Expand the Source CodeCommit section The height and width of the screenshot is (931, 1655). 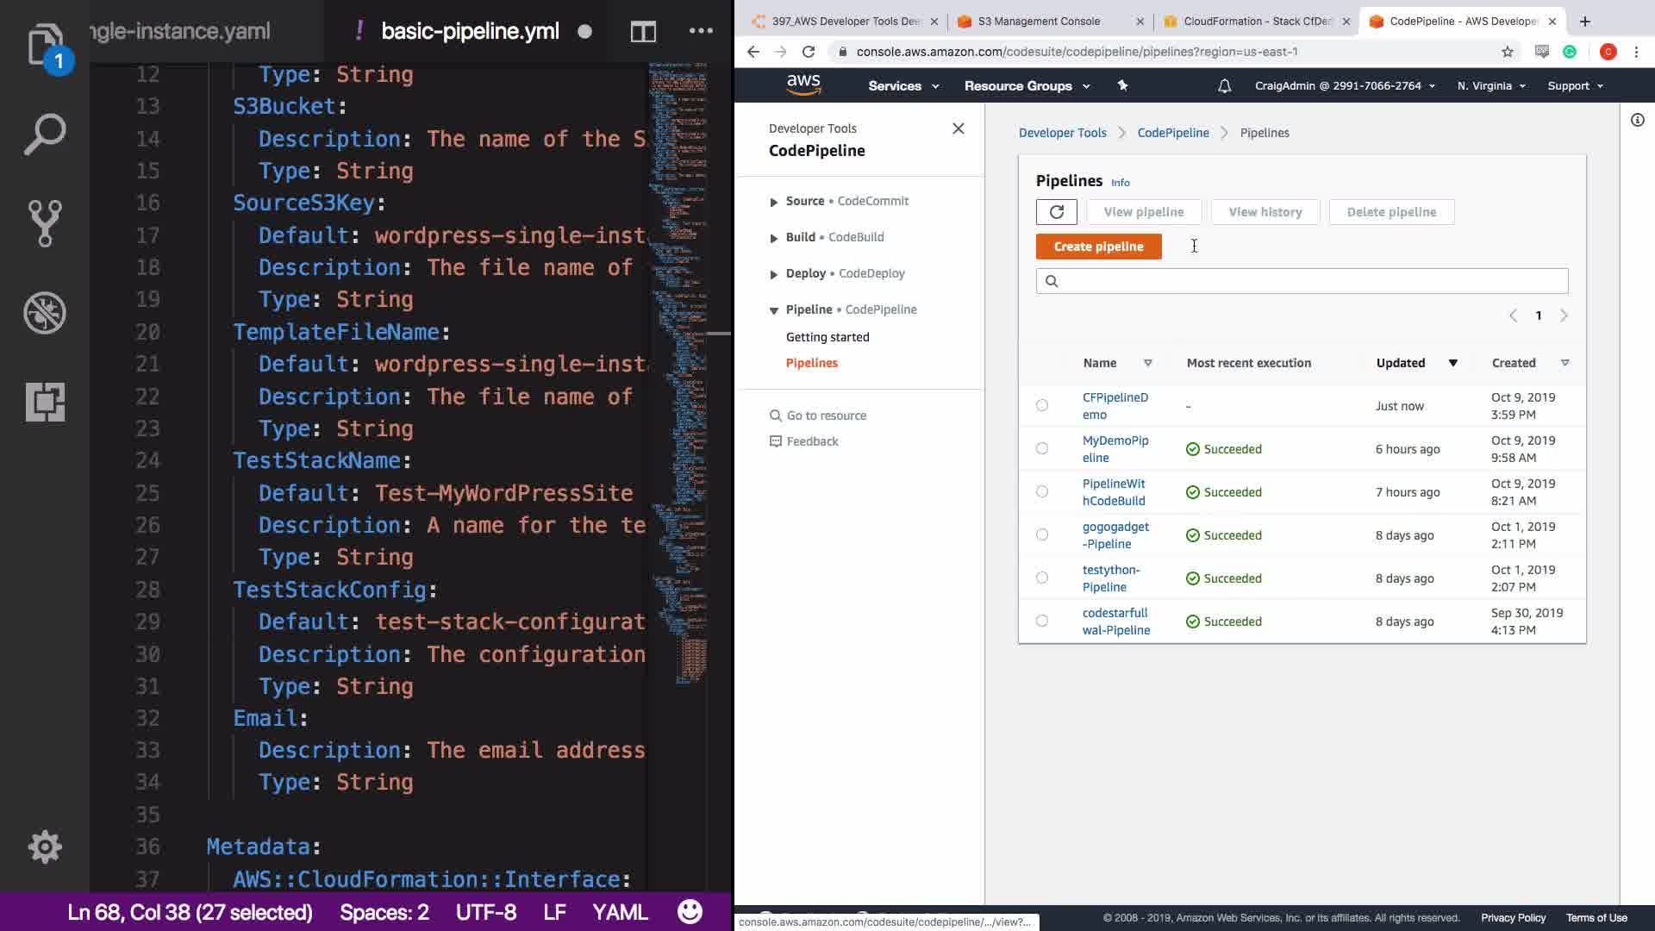coord(773,202)
